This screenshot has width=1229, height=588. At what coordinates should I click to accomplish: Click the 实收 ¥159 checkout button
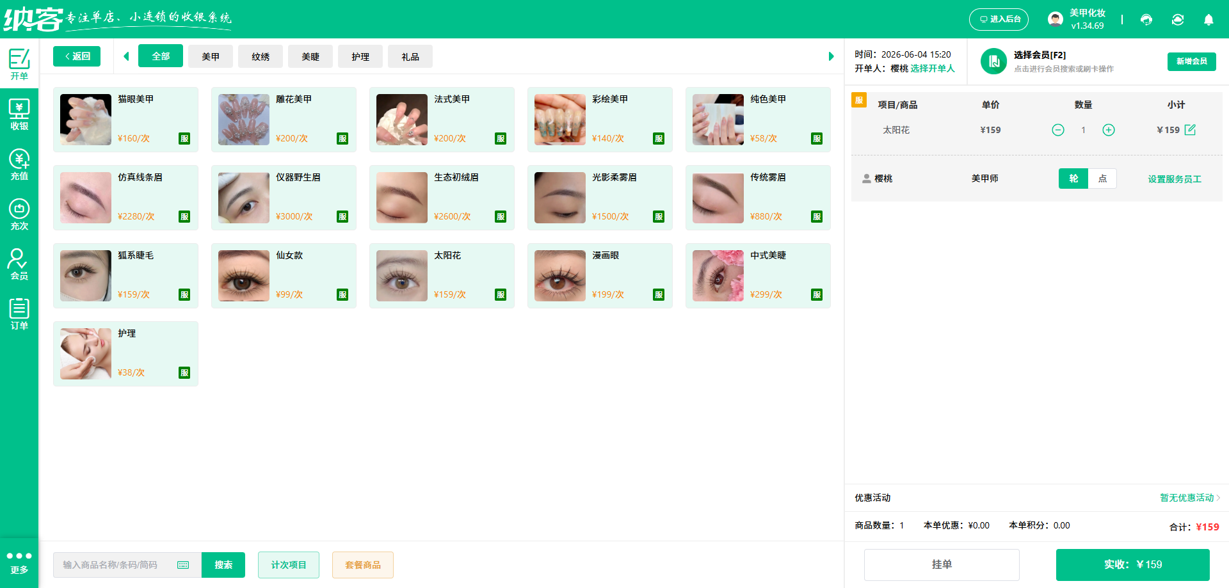click(1133, 564)
